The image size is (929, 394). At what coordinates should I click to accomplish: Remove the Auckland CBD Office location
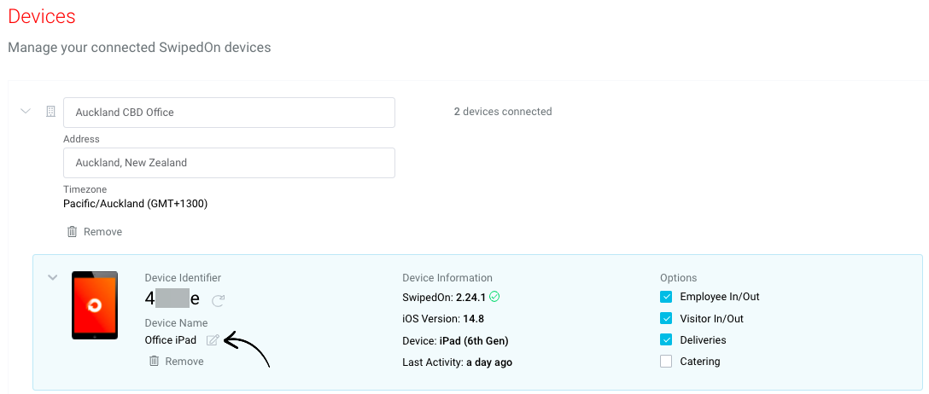pos(102,231)
